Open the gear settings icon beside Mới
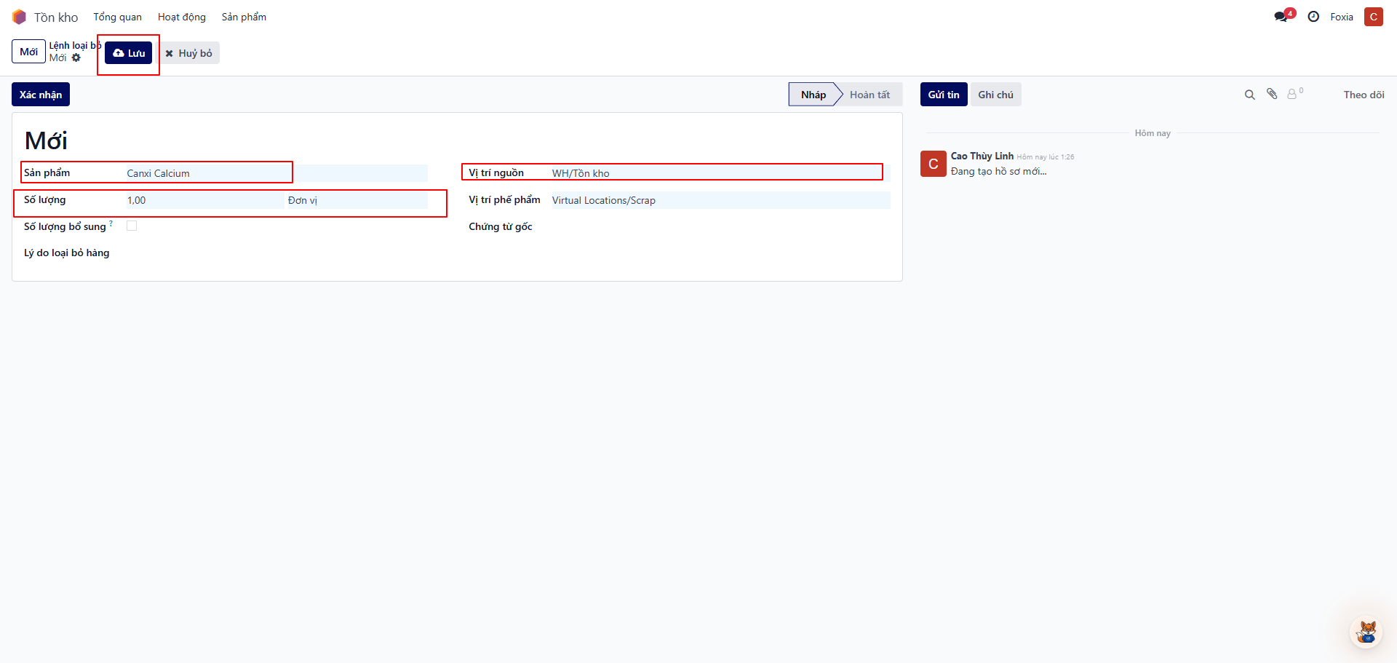The height and width of the screenshot is (663, 1397). pos(76,58)
